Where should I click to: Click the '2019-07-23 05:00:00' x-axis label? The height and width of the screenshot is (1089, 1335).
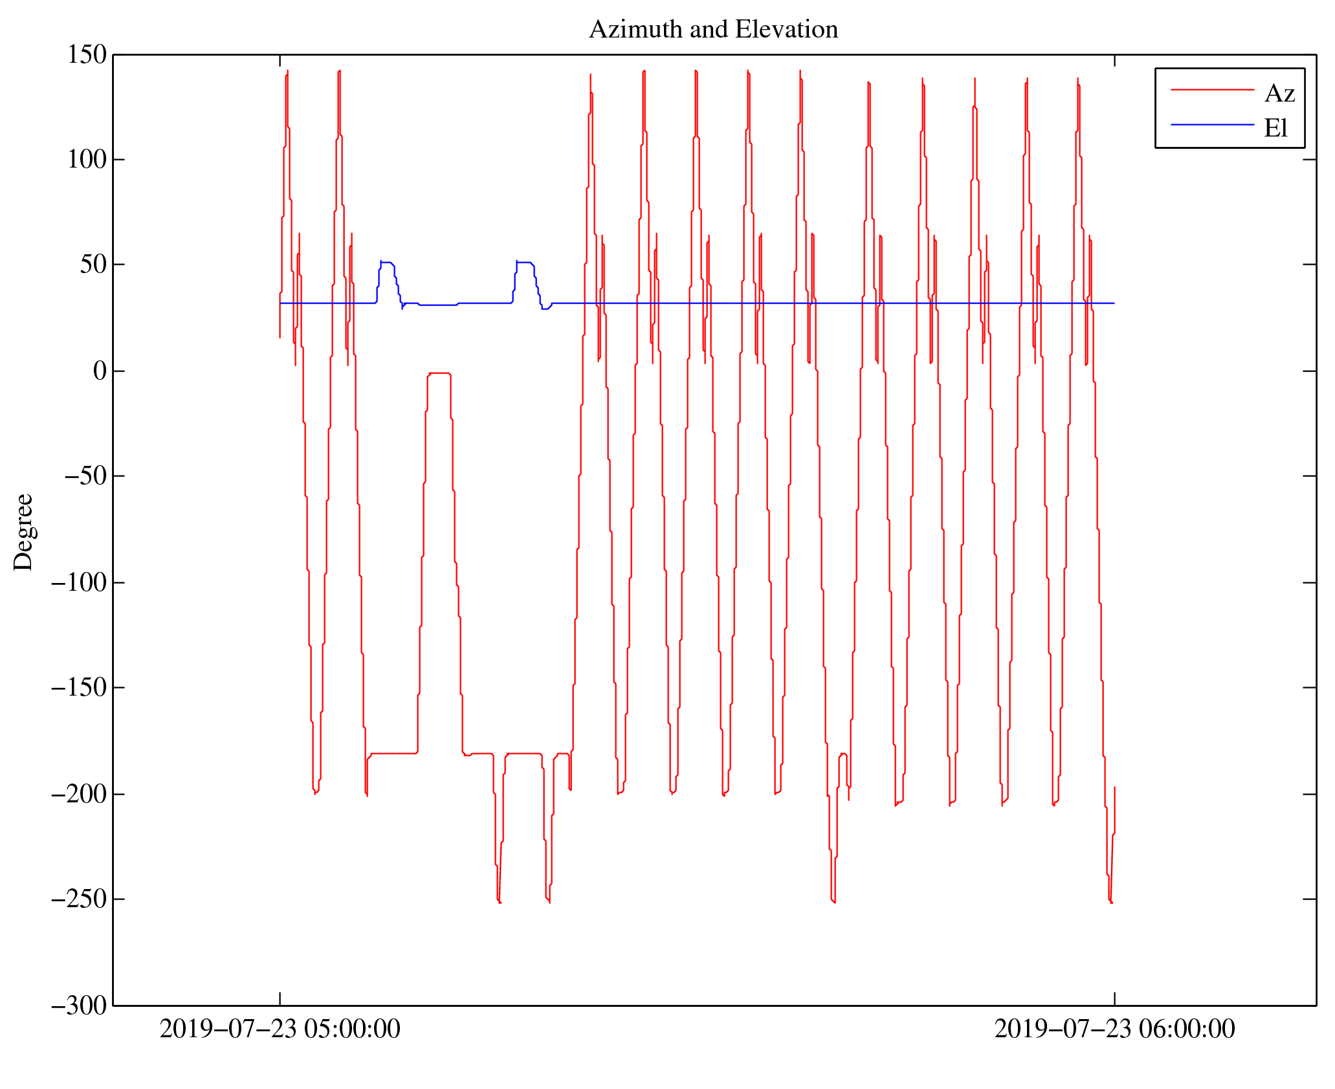click(280, 1029)
